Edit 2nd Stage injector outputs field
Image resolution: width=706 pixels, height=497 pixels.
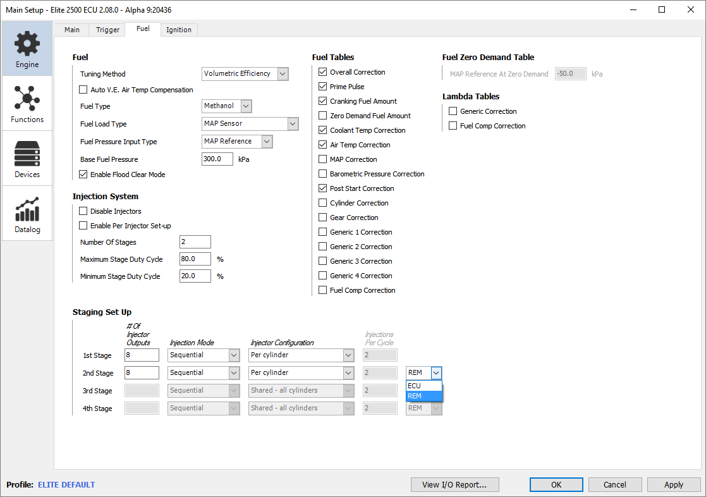pos(142,372)
